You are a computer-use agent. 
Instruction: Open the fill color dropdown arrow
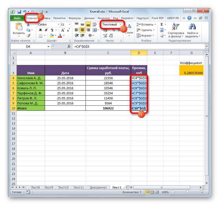(55, 36)
